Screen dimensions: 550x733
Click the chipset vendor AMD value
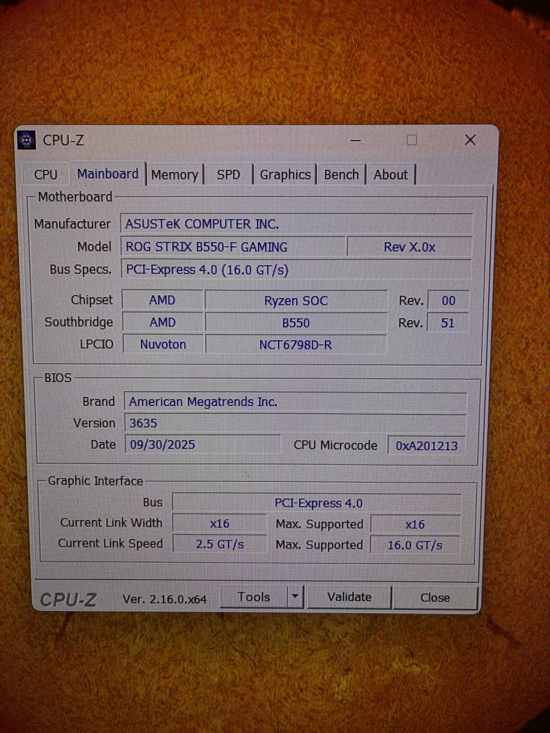click(162, 300)
